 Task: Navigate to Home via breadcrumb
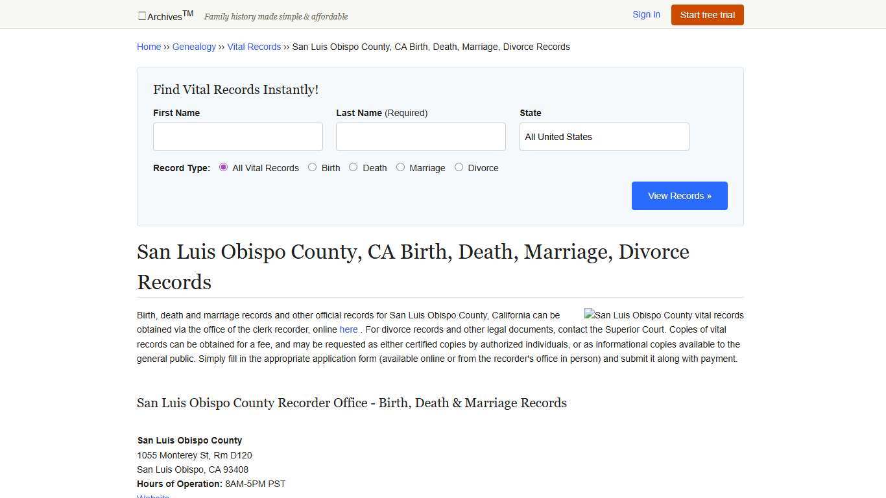149,46
